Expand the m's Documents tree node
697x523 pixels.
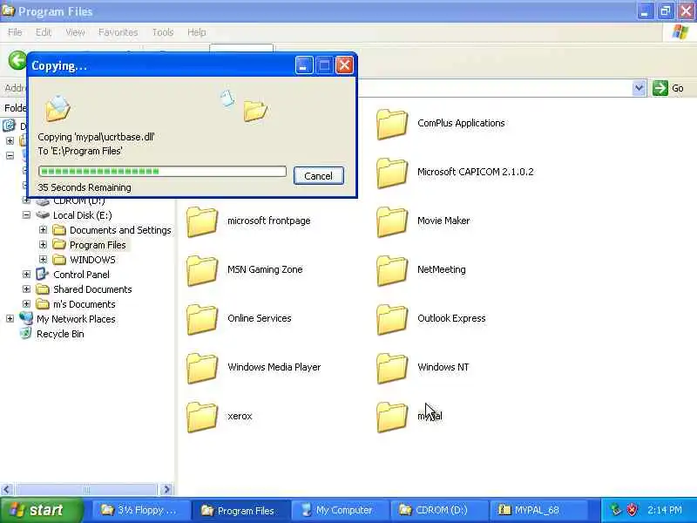pyautogui.click(x=27, y=303)
